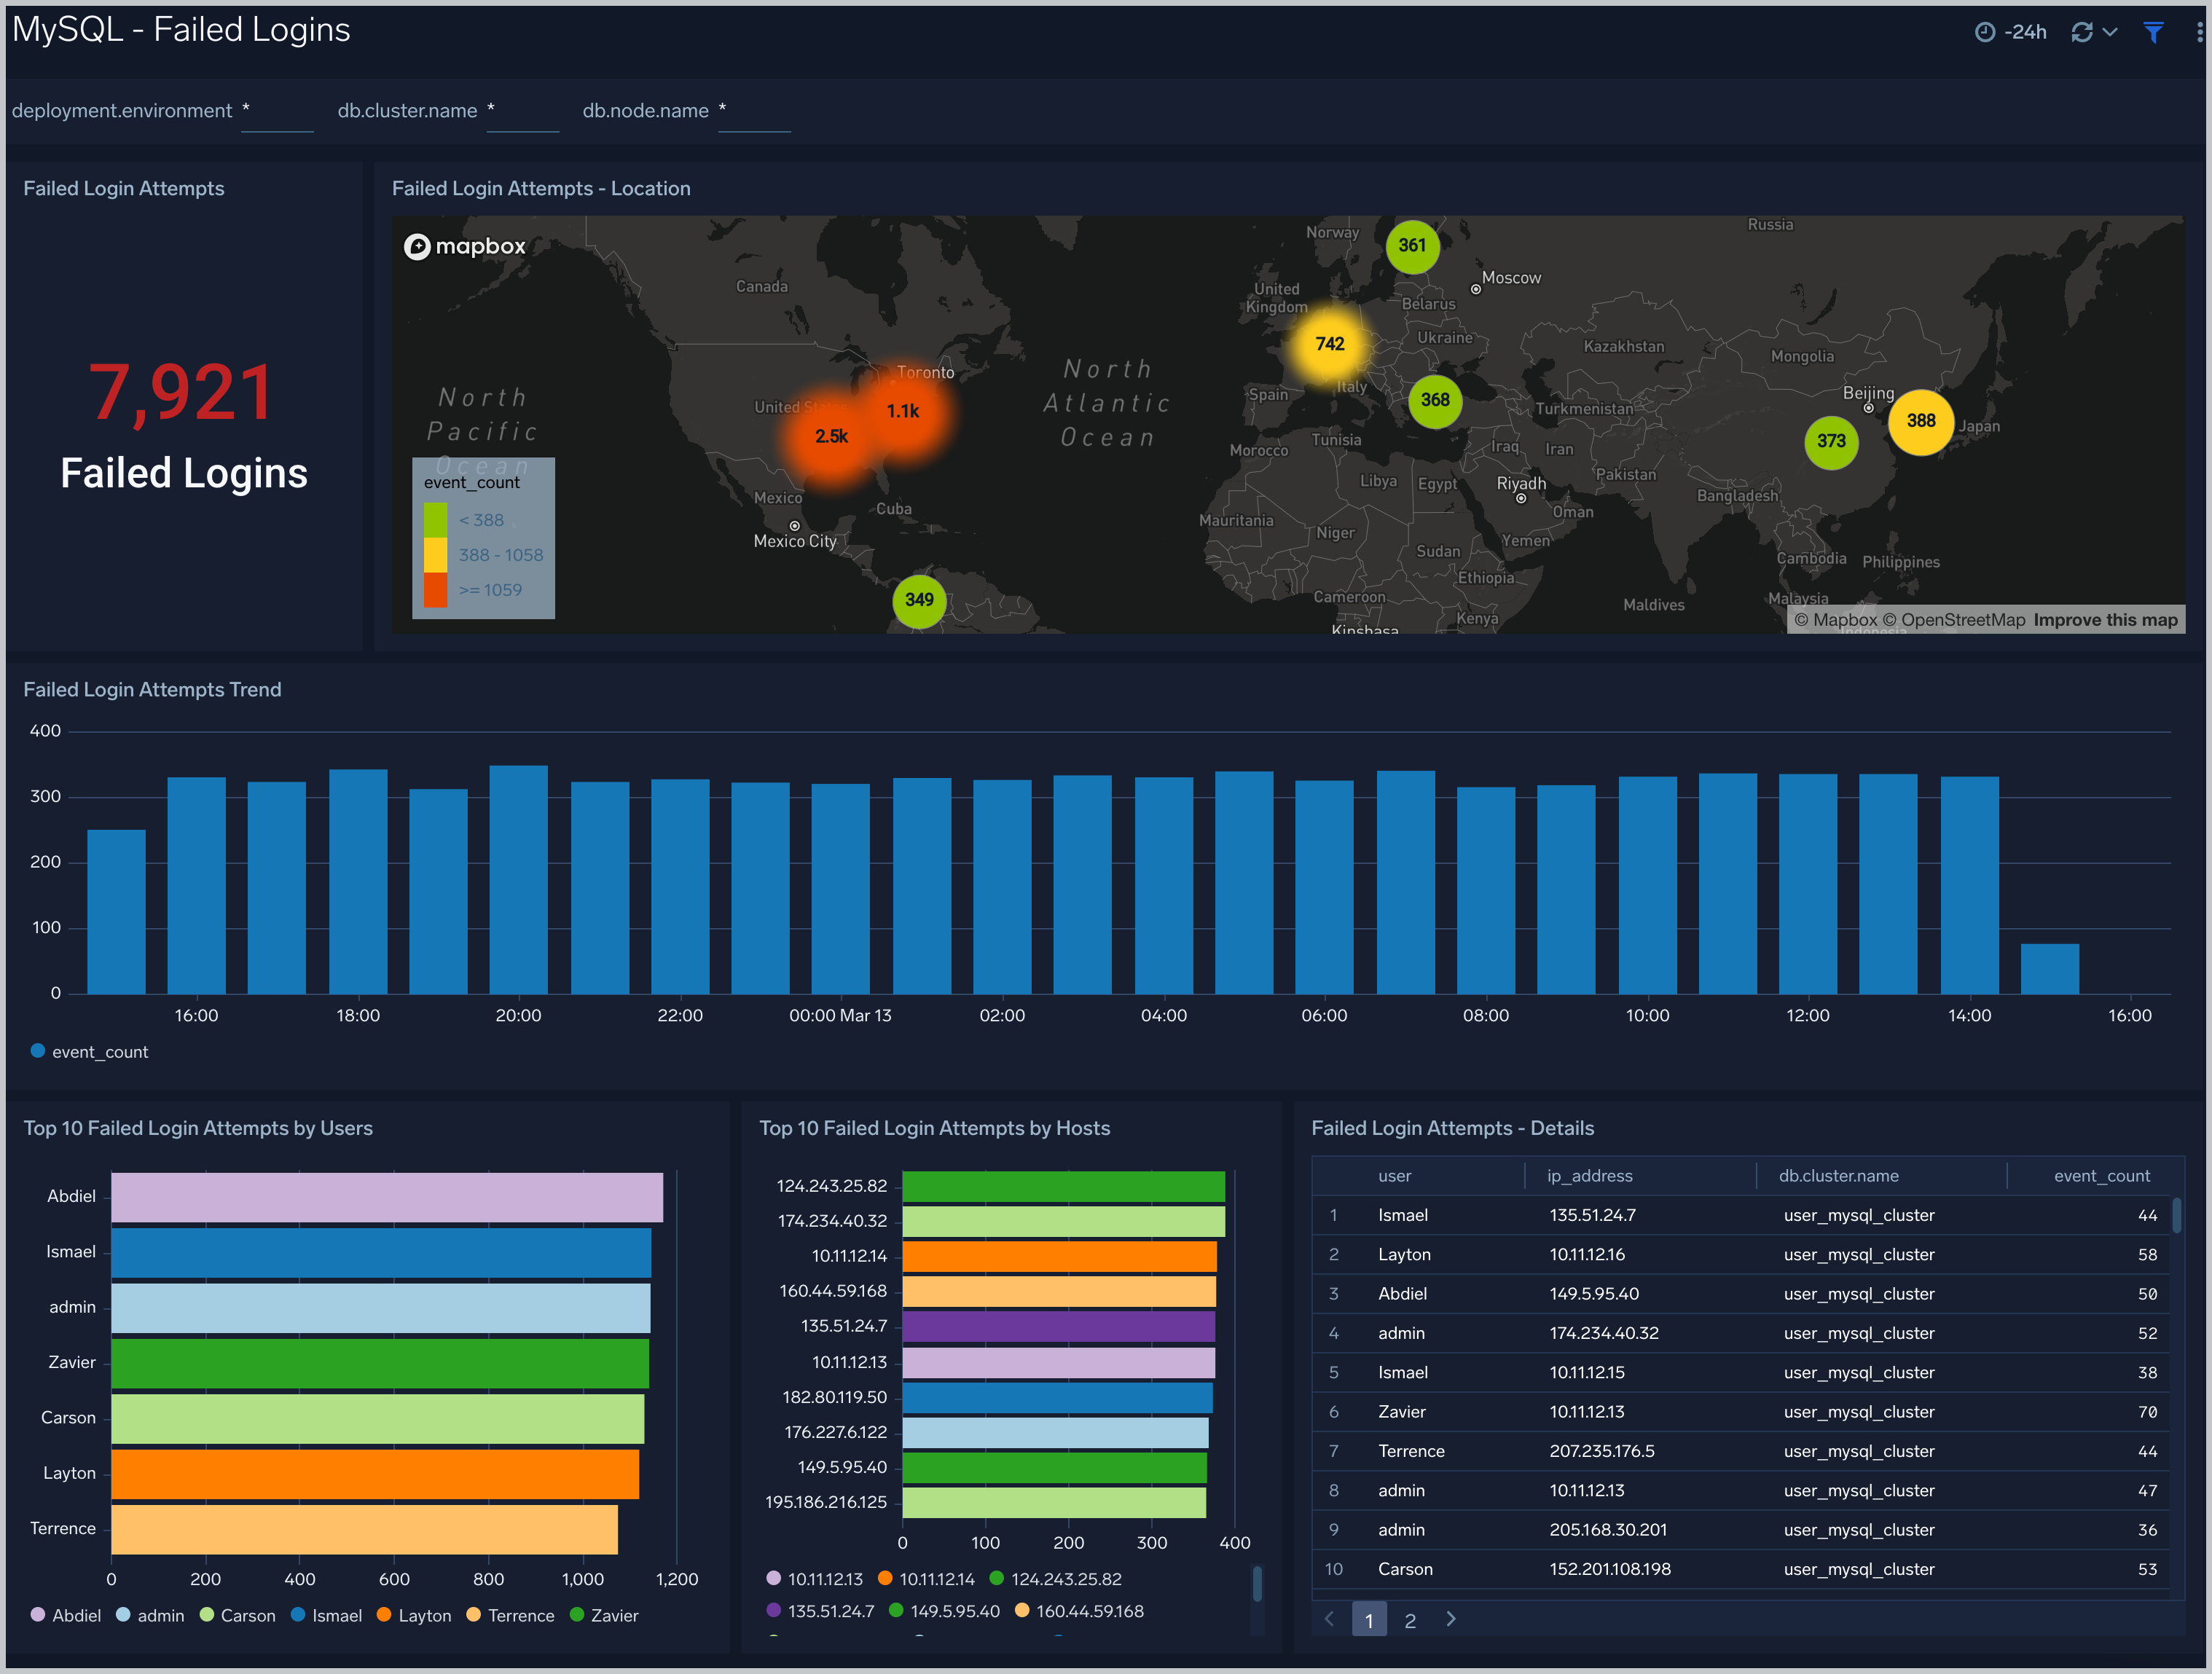Click the 742 yellow map cluster
Screen dimensions: 2212x1674
pyautogui.click(x=1329, y=344)
